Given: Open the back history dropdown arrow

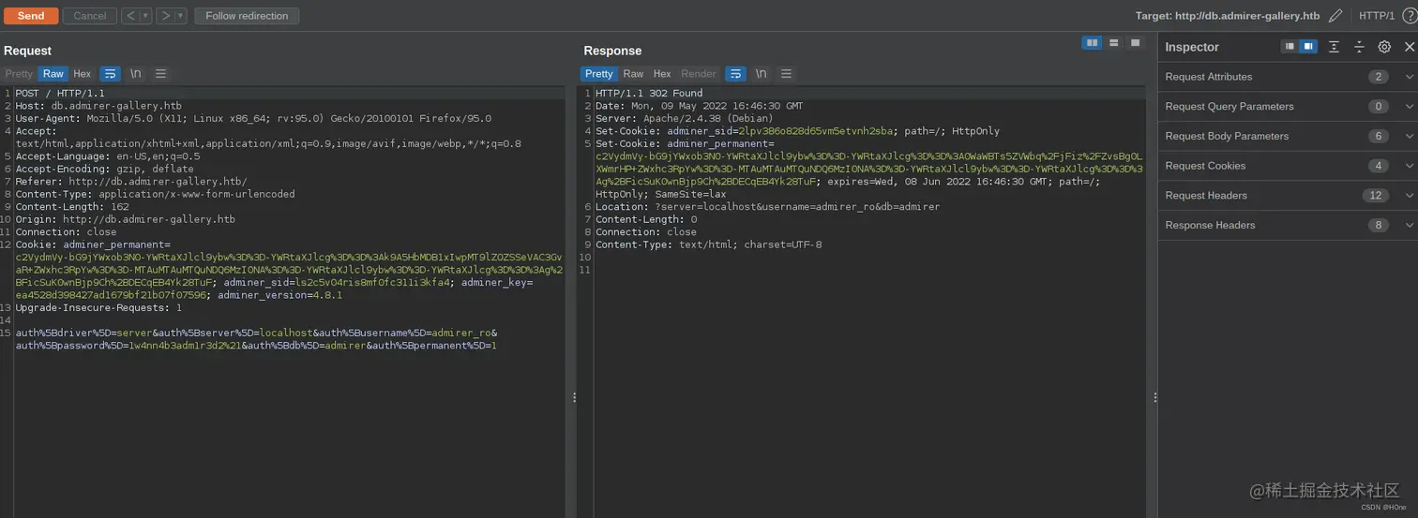Looking at the screenshot, I should [146, 16].
